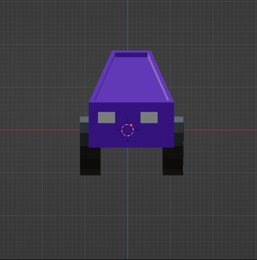Click the dashed red-white 3D cursor circle
Screen dimensions: 257x260
click(127, 130)
